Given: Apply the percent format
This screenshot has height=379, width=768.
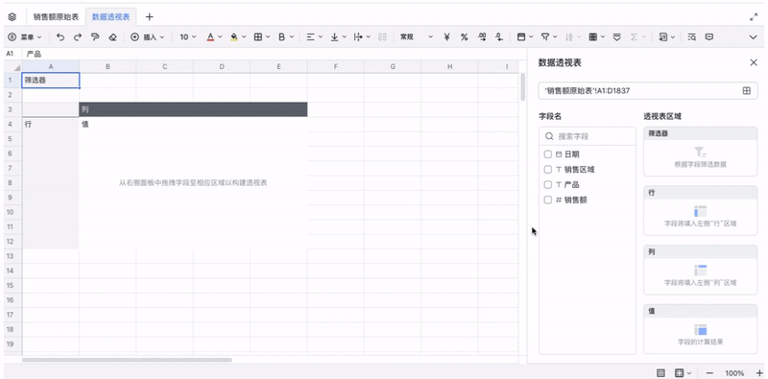Looking at the screenshot, I should (x=464, y=36).
